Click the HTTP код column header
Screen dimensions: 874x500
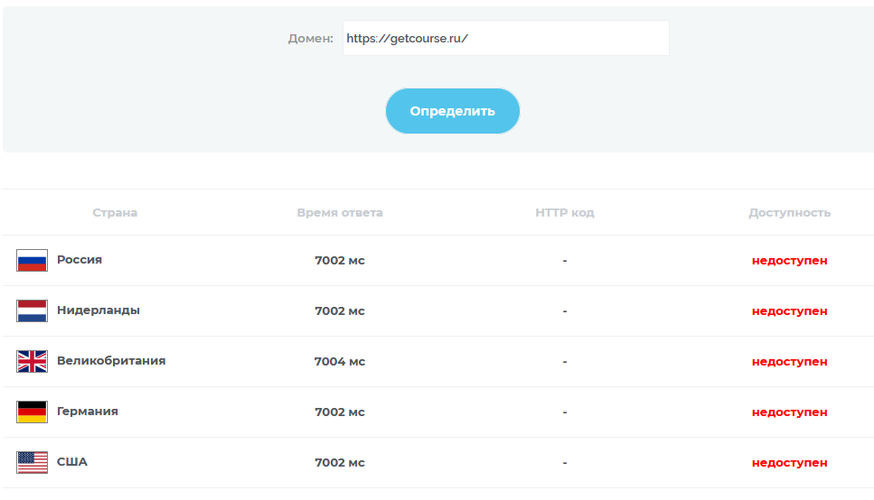(x=565, y=213)
